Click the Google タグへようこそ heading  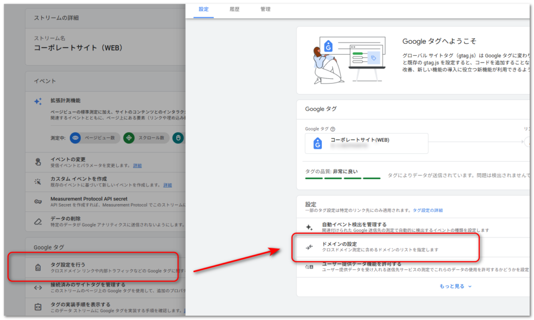tap(439, 41)
